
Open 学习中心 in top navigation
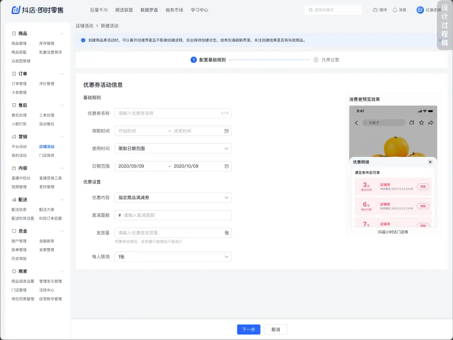[x=199, y=10]
